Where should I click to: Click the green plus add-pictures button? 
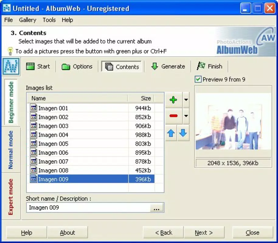click(174, 100)
